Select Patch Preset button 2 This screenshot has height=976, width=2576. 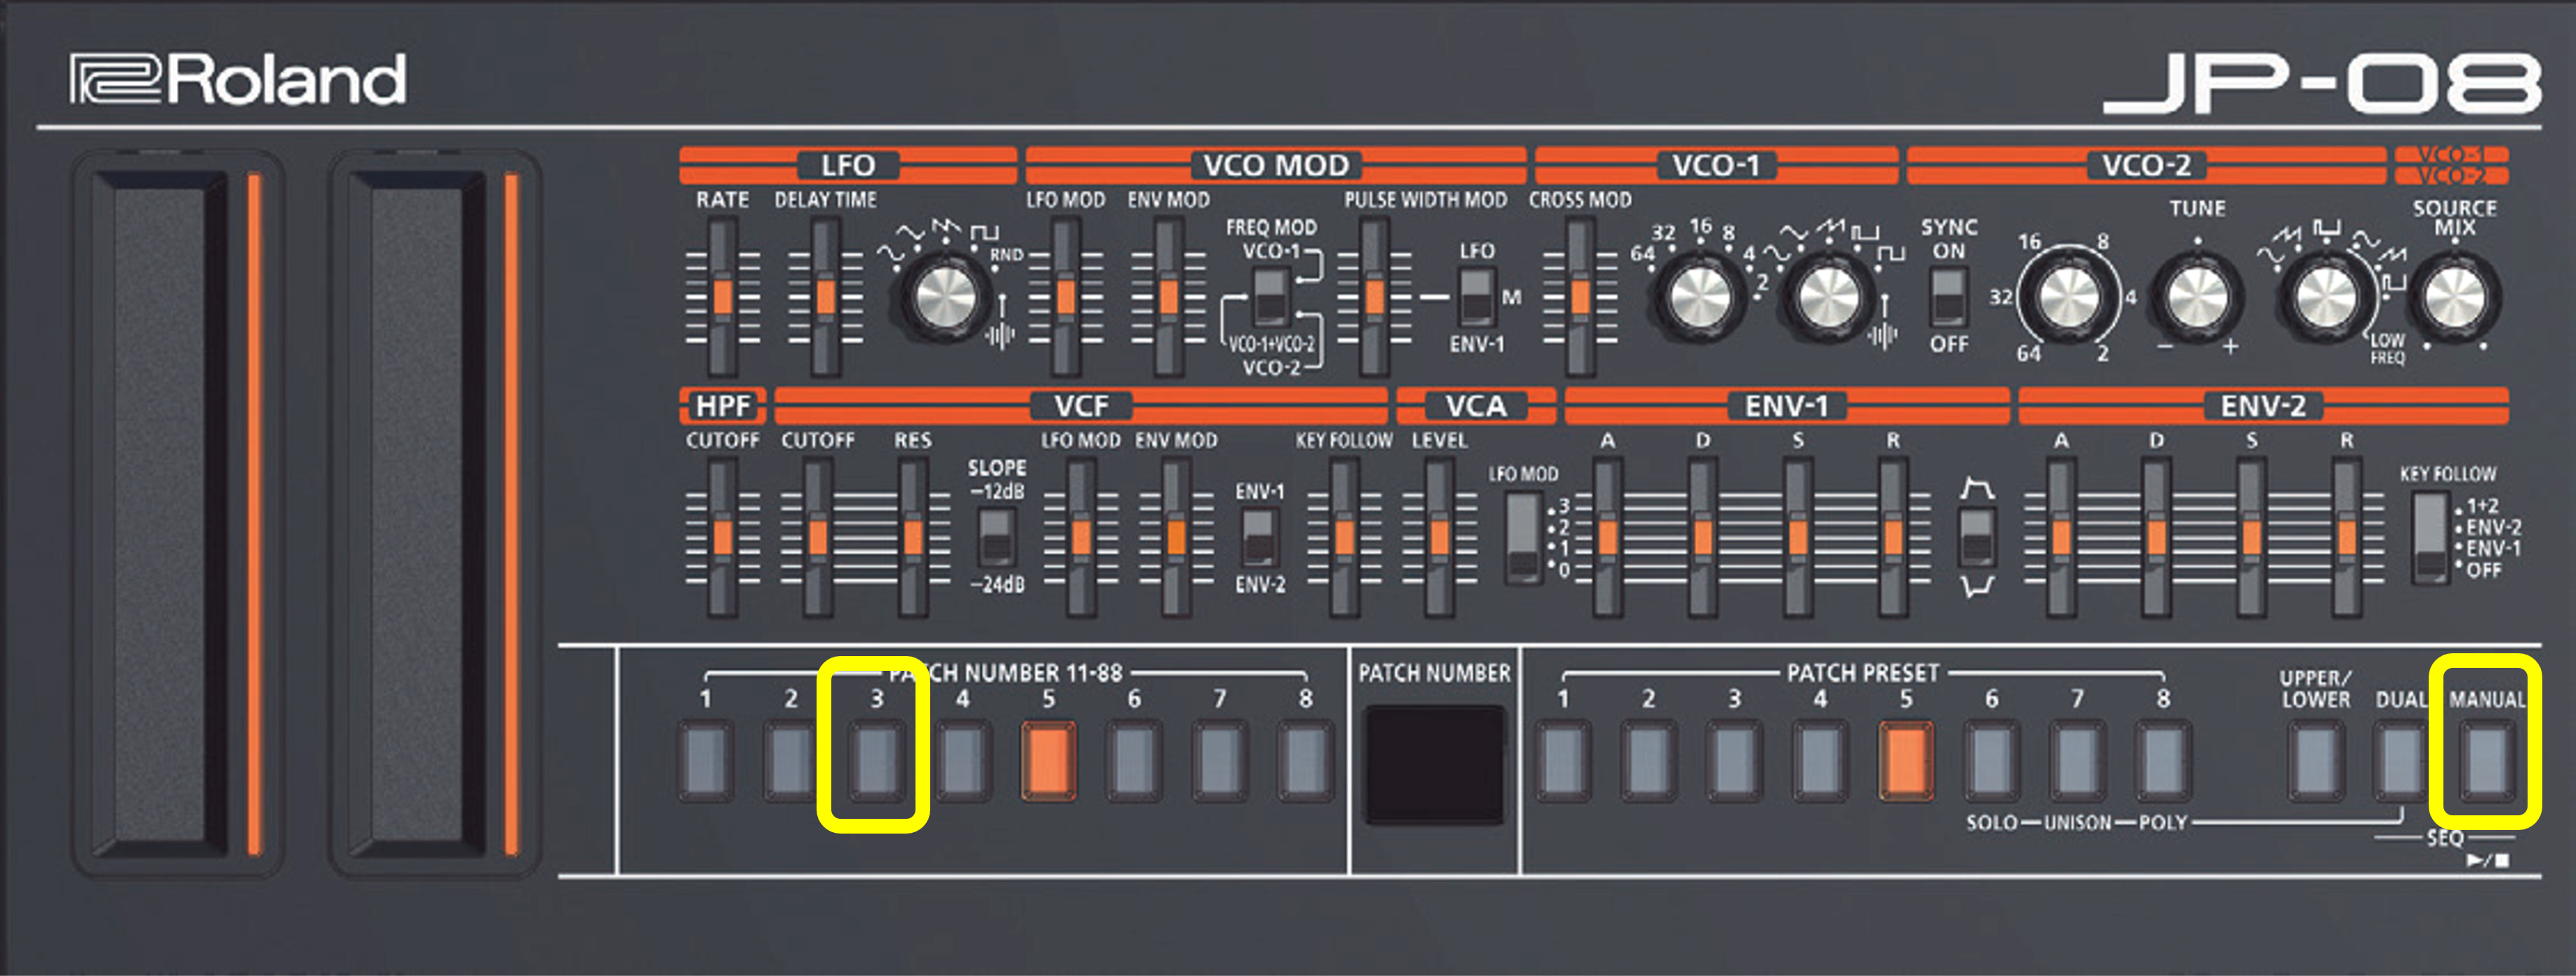coord(1648,761)
